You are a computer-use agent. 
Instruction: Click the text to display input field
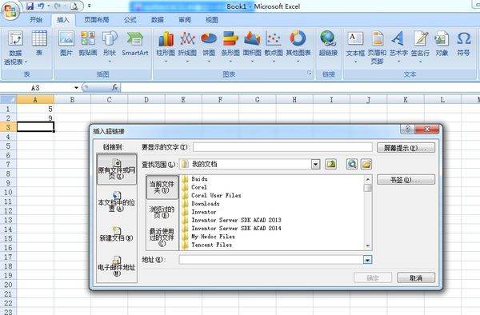282,147
